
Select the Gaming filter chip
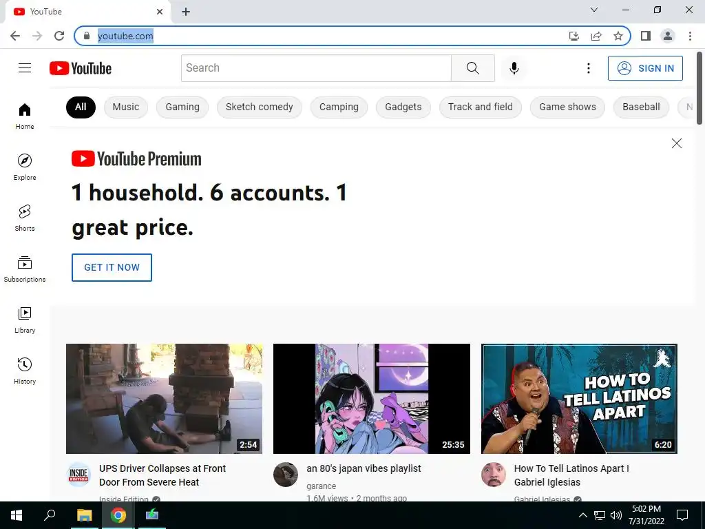[182, 107]
